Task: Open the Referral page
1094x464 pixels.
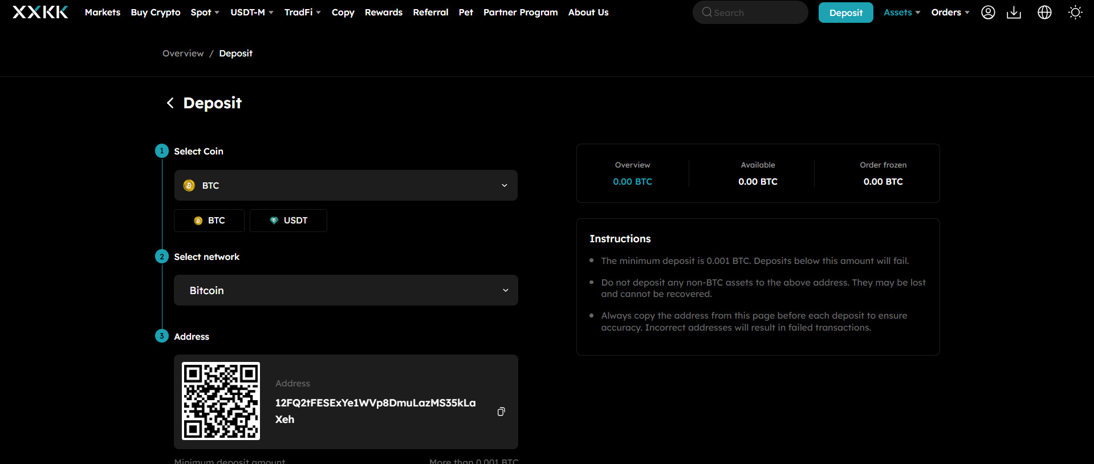Action: (x=430, y=13)
